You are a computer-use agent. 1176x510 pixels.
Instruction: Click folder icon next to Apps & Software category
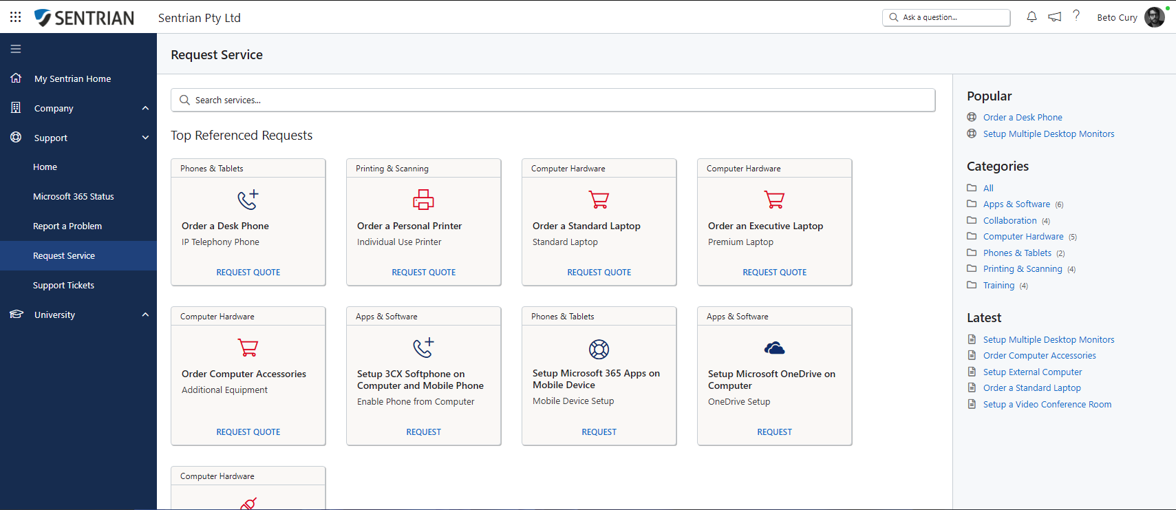coord(972,204)
